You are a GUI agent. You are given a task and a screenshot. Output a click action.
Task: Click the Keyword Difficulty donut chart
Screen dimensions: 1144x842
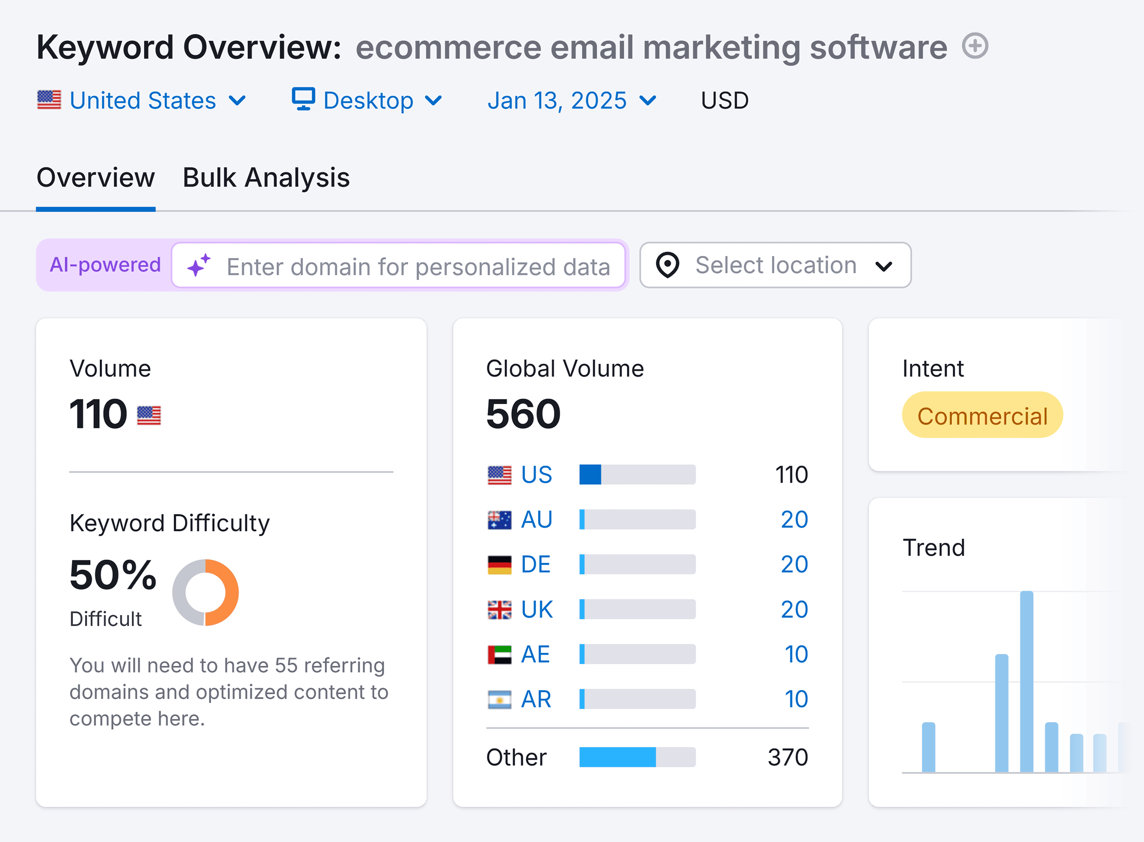tap(206, 592)
